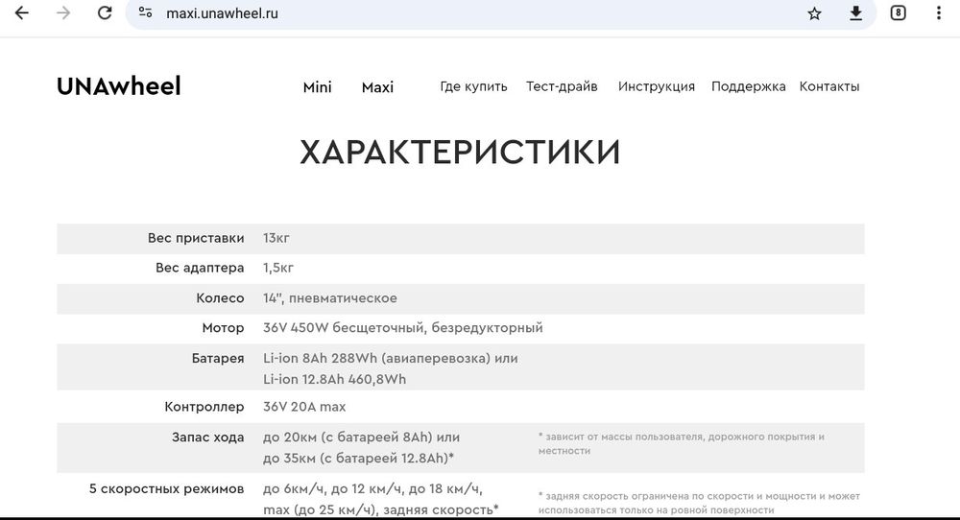Viewport: 960px width, 520px height.
Task: Go to Где купить page
Action: point(473,87)
